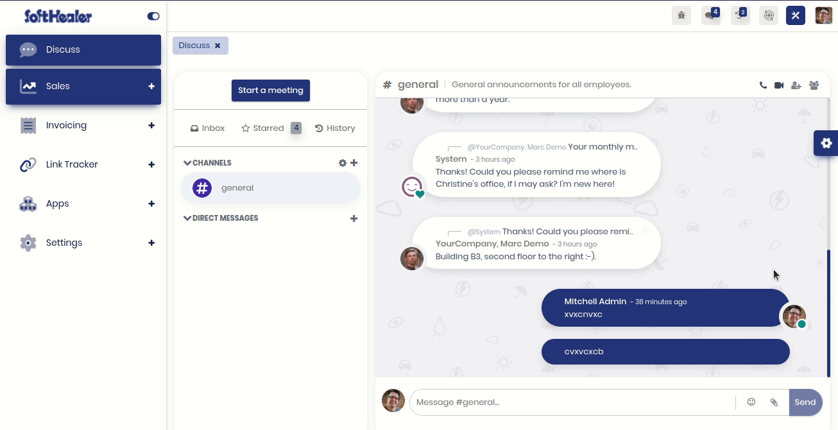
Task: Click the Message #general input field
Action: click(x=573, y=402)
